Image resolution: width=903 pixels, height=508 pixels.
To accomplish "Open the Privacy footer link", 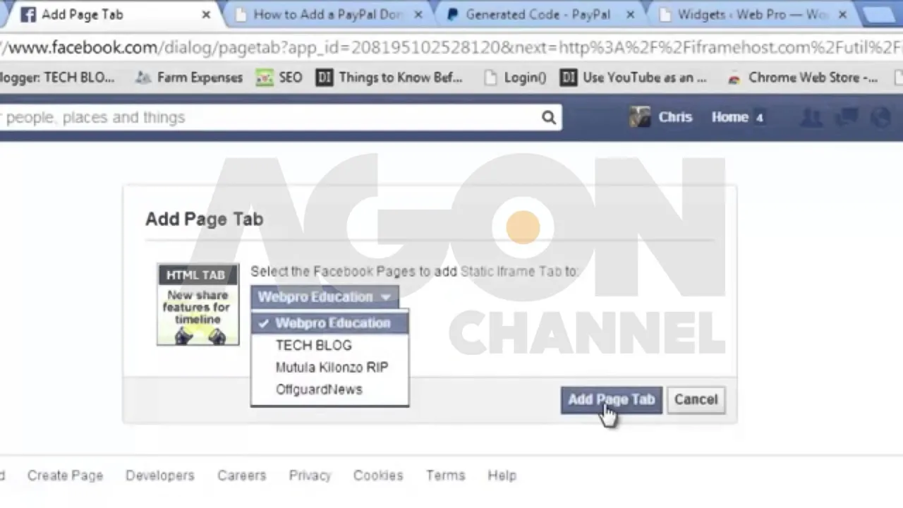I will pos(310,476).
